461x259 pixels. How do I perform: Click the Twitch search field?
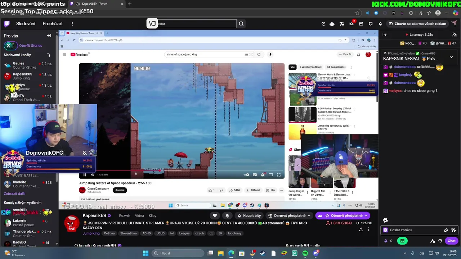coord(192,24)
